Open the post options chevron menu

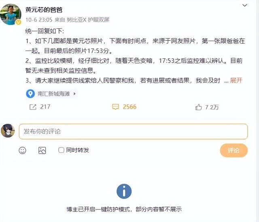244,5
